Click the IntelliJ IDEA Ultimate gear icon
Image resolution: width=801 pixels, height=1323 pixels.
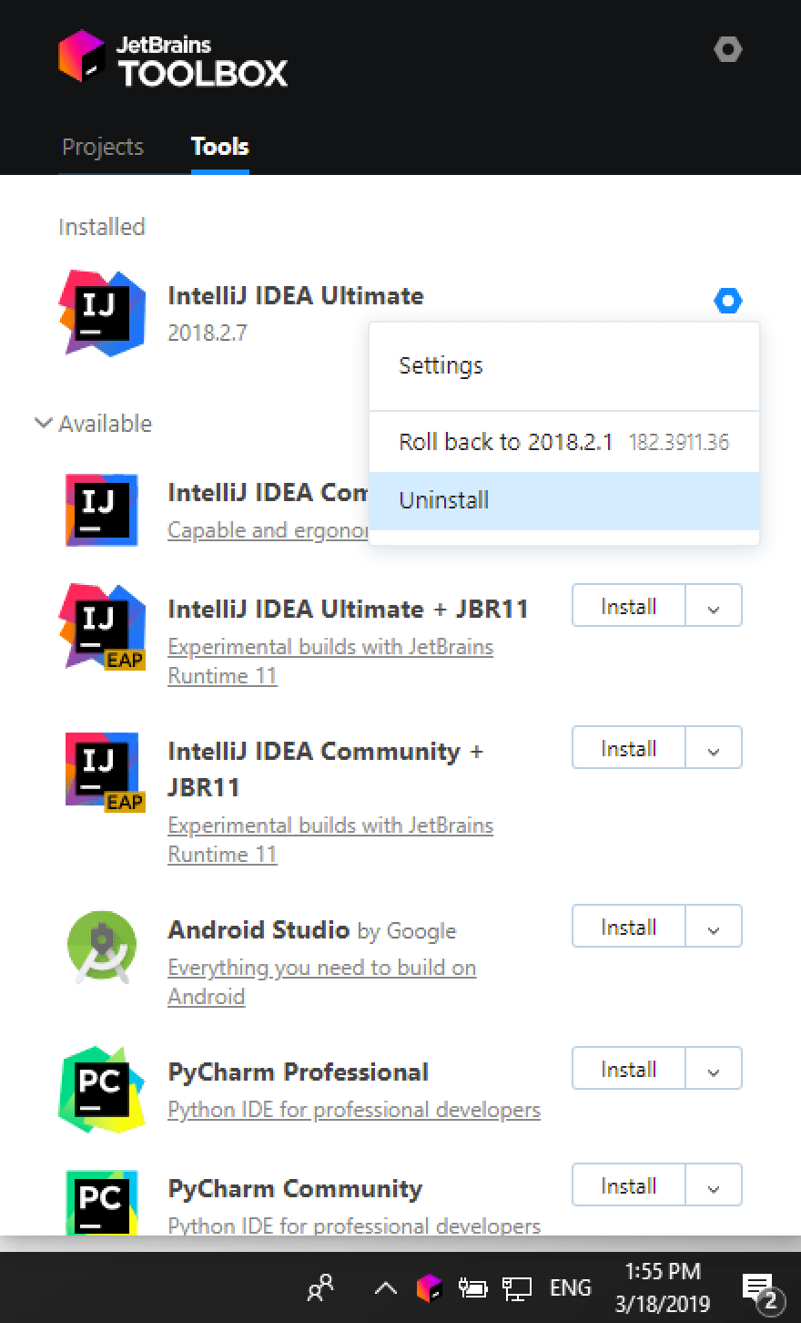click(728, 301)
